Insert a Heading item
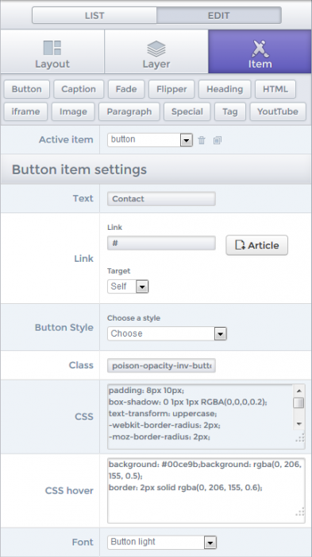 pyautogui.click(x=225, y=89)
